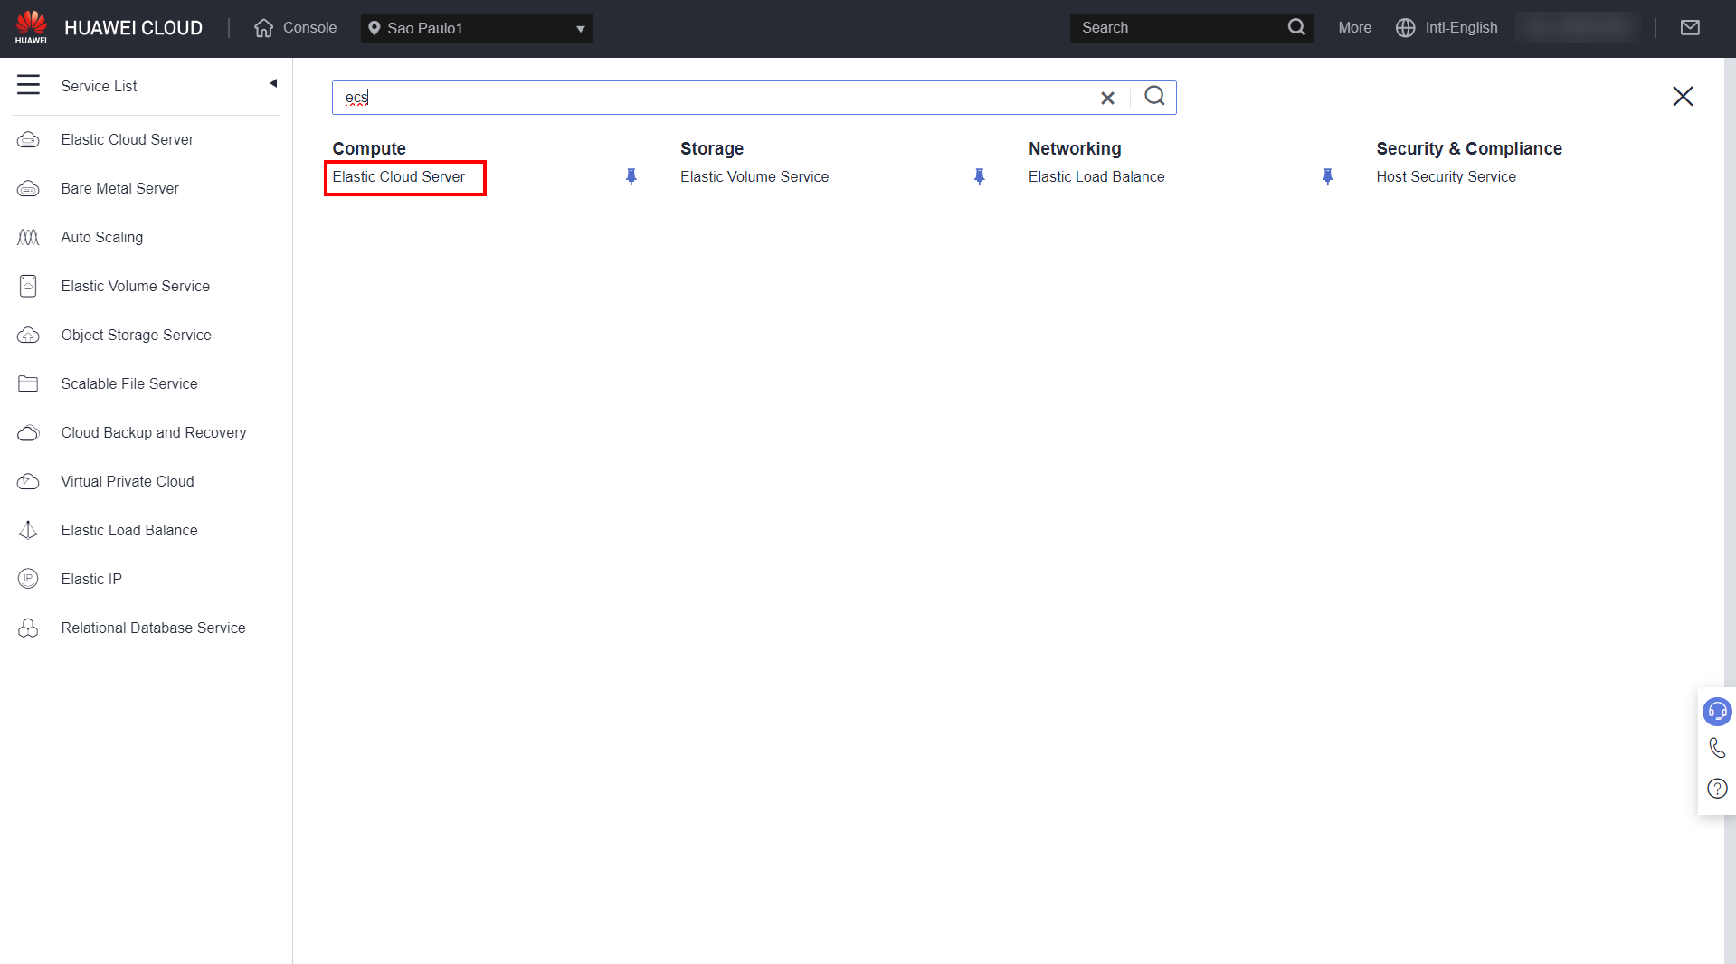Open Host Security Service result
Image resolution: width=1736 pixels, height=964 pixels.
pyautogui.click(x=1446, y=177)
